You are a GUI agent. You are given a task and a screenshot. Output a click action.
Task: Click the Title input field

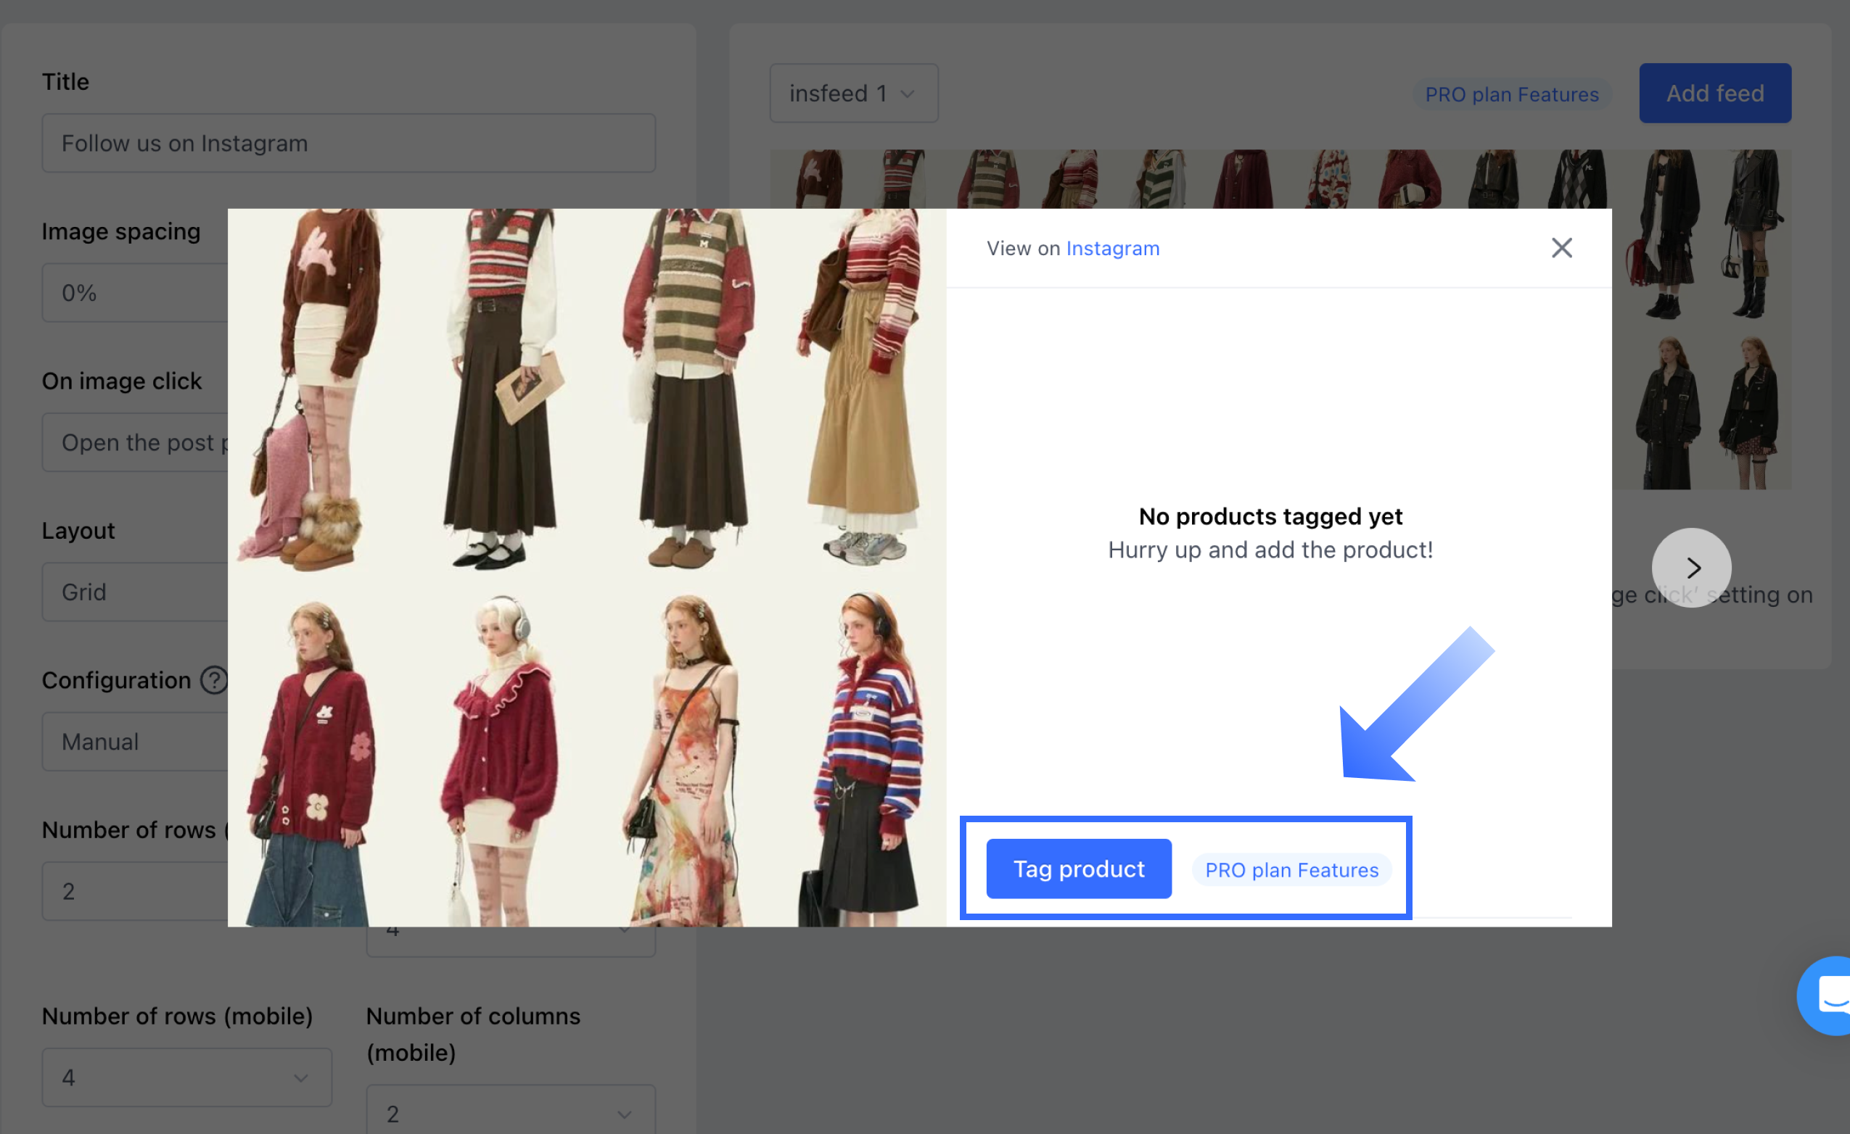click(x=348, y=144)
